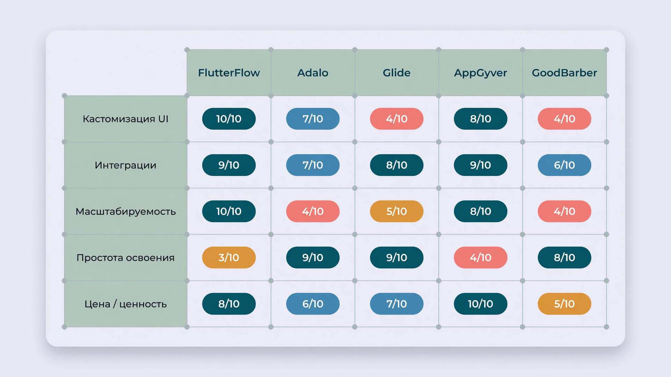Select Adalo's 6/10 score for Цена / ценность

point(313,304)
